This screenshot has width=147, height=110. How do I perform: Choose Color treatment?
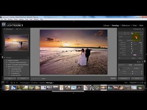(130, 65)
